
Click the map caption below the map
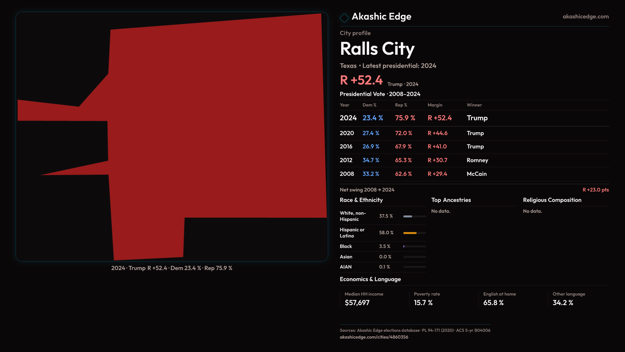pyautogui.click(x=172, y=268)
